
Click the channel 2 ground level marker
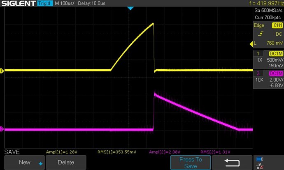pyautogui.click(x=2, y=129)
